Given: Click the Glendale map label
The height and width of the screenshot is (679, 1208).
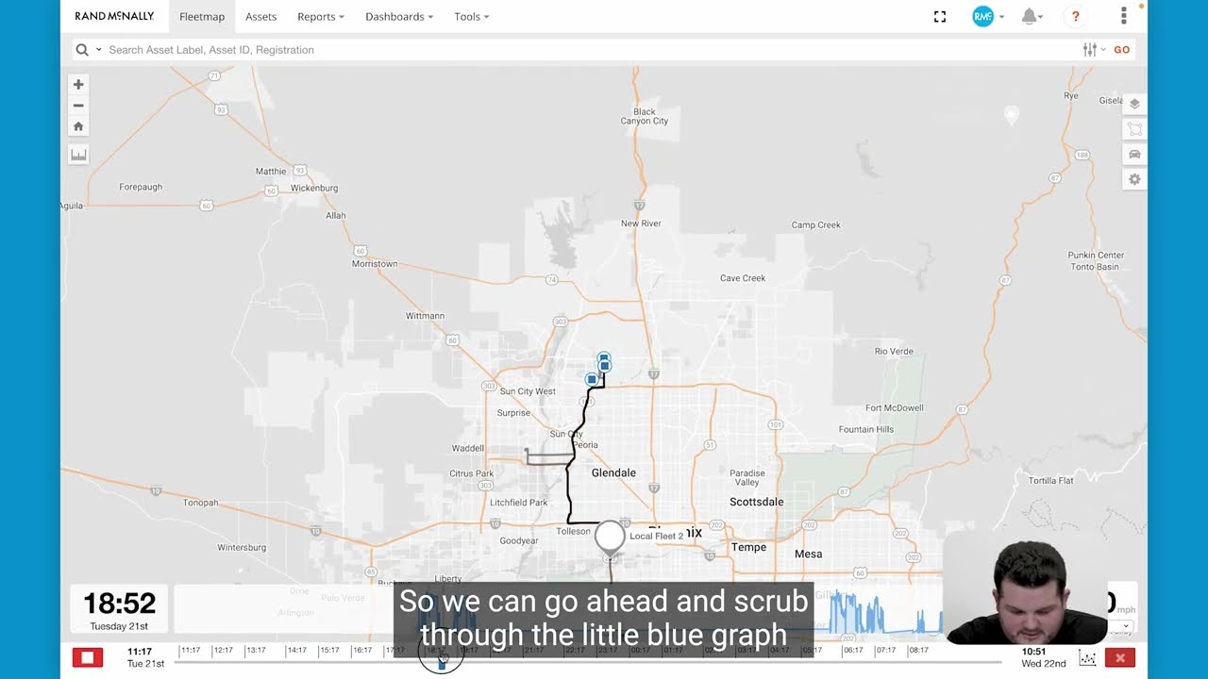Looking at the screenshot, I should (x=613, y=472).
